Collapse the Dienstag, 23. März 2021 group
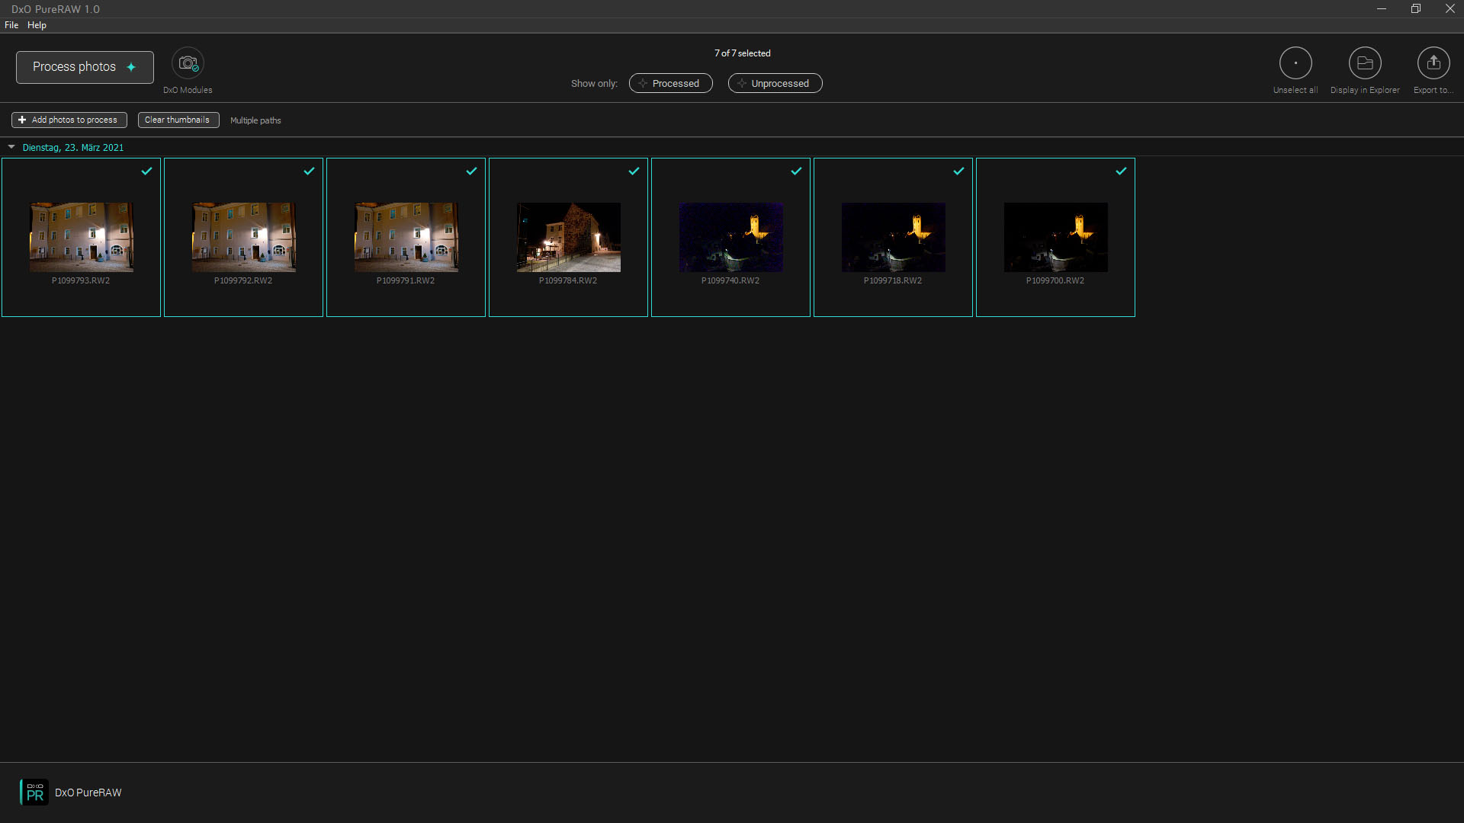The width and height of the screenshot is (1464, 823). 11,147
